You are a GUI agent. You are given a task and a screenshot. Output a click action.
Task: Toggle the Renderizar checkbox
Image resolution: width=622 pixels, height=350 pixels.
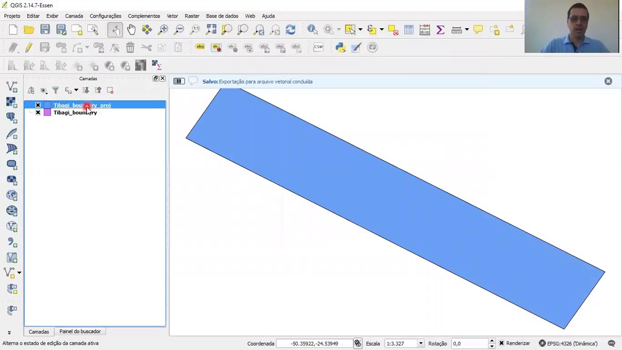(x=501, y=343)
